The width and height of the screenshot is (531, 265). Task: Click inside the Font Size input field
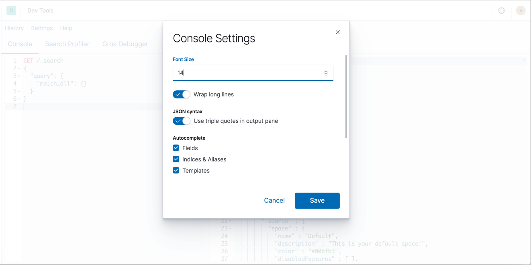(x=241, y=73)
